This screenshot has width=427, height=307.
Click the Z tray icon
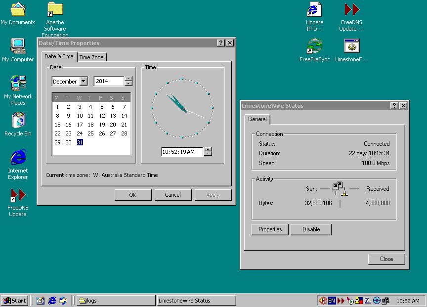coord(368,301)
